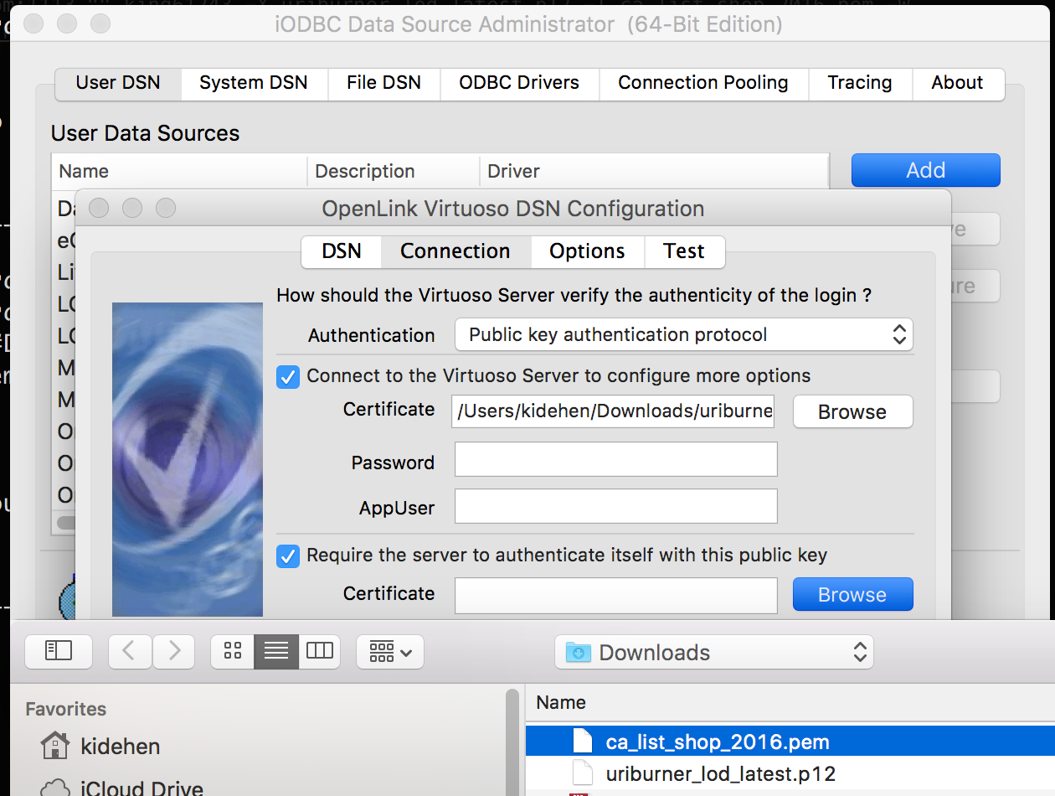
Task: Open the Connection Pooling tab
Action: (x=703, y=83)
